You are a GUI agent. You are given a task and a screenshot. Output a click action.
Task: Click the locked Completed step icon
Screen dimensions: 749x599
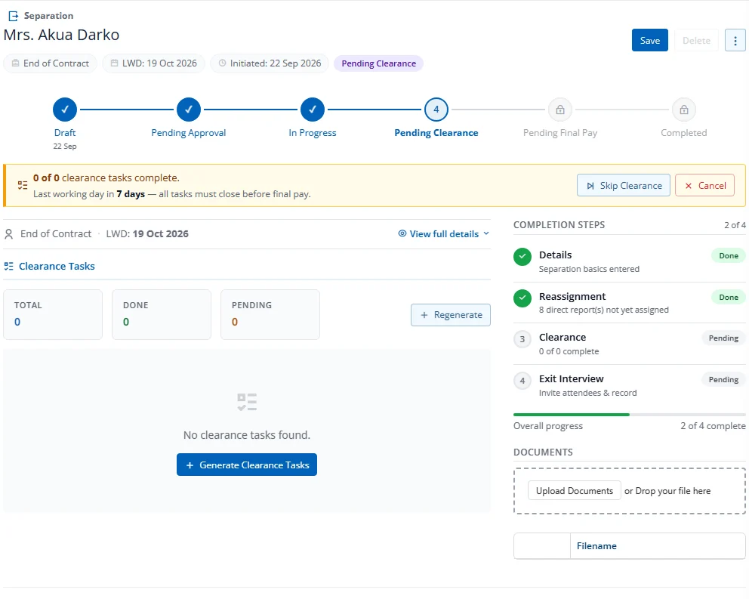(x=684, y=110)
